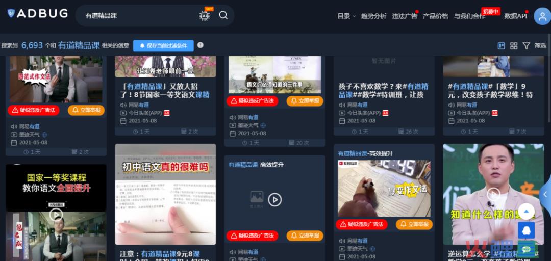
Task: Click the 保存当前过滤条件 button
Action: tap(163, 46)
